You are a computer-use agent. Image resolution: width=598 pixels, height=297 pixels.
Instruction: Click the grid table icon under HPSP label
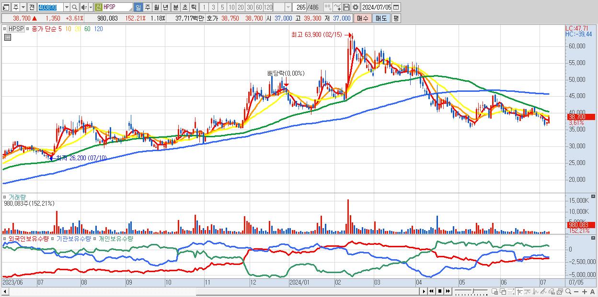coord(8,37)
